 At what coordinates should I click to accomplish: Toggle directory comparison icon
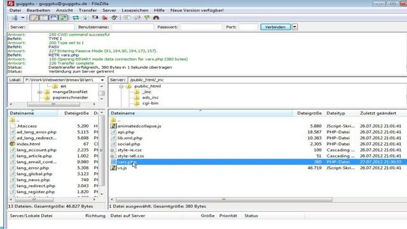137,18
